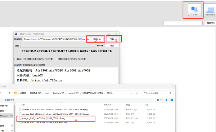The image size is (216, 132).
Task: Click the file icon of uart_irq FULL.soc row
Action: (x=20, y=122)
